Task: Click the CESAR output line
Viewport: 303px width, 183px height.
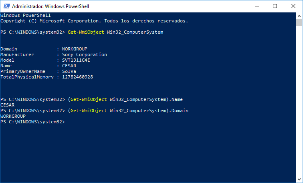Action: [x=8, y=105]
